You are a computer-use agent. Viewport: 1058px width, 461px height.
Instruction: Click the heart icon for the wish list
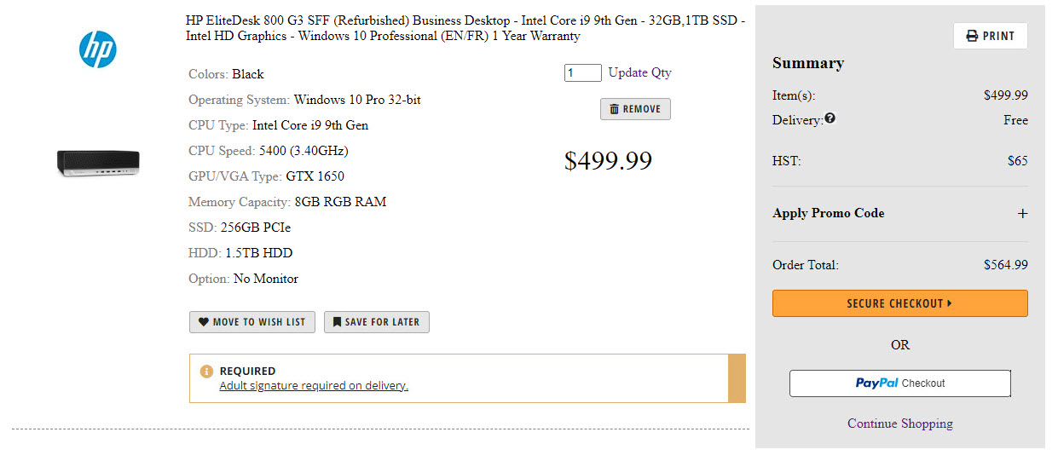pos(204,322)
